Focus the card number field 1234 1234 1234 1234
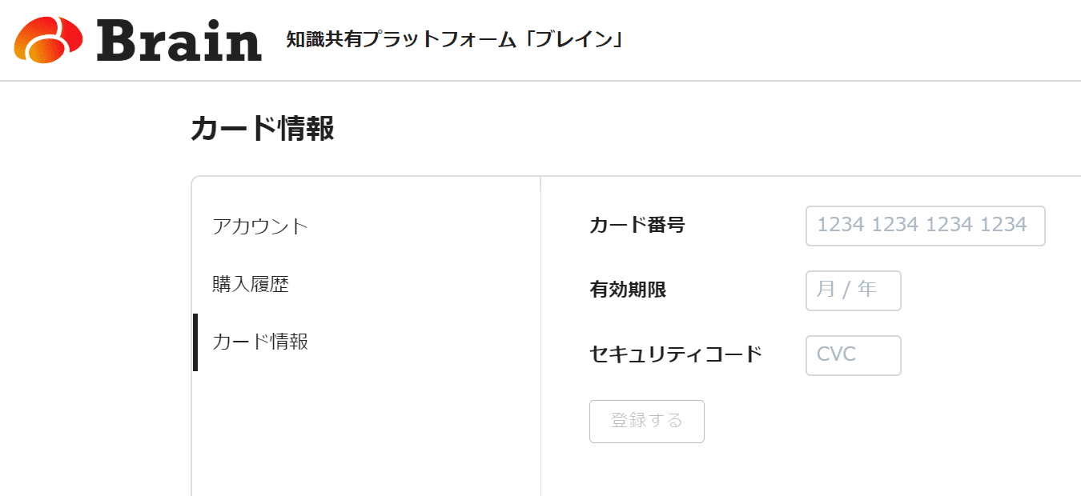The height and width of the screenshot is (496, 1081). tap(925, 226)
